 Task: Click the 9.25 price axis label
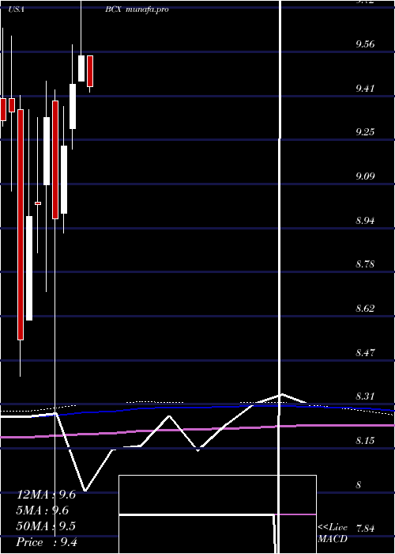365,132
